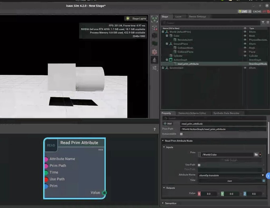
Task: Open the hamburger options icon beside the stage filter
Action: tap(268, 23)
